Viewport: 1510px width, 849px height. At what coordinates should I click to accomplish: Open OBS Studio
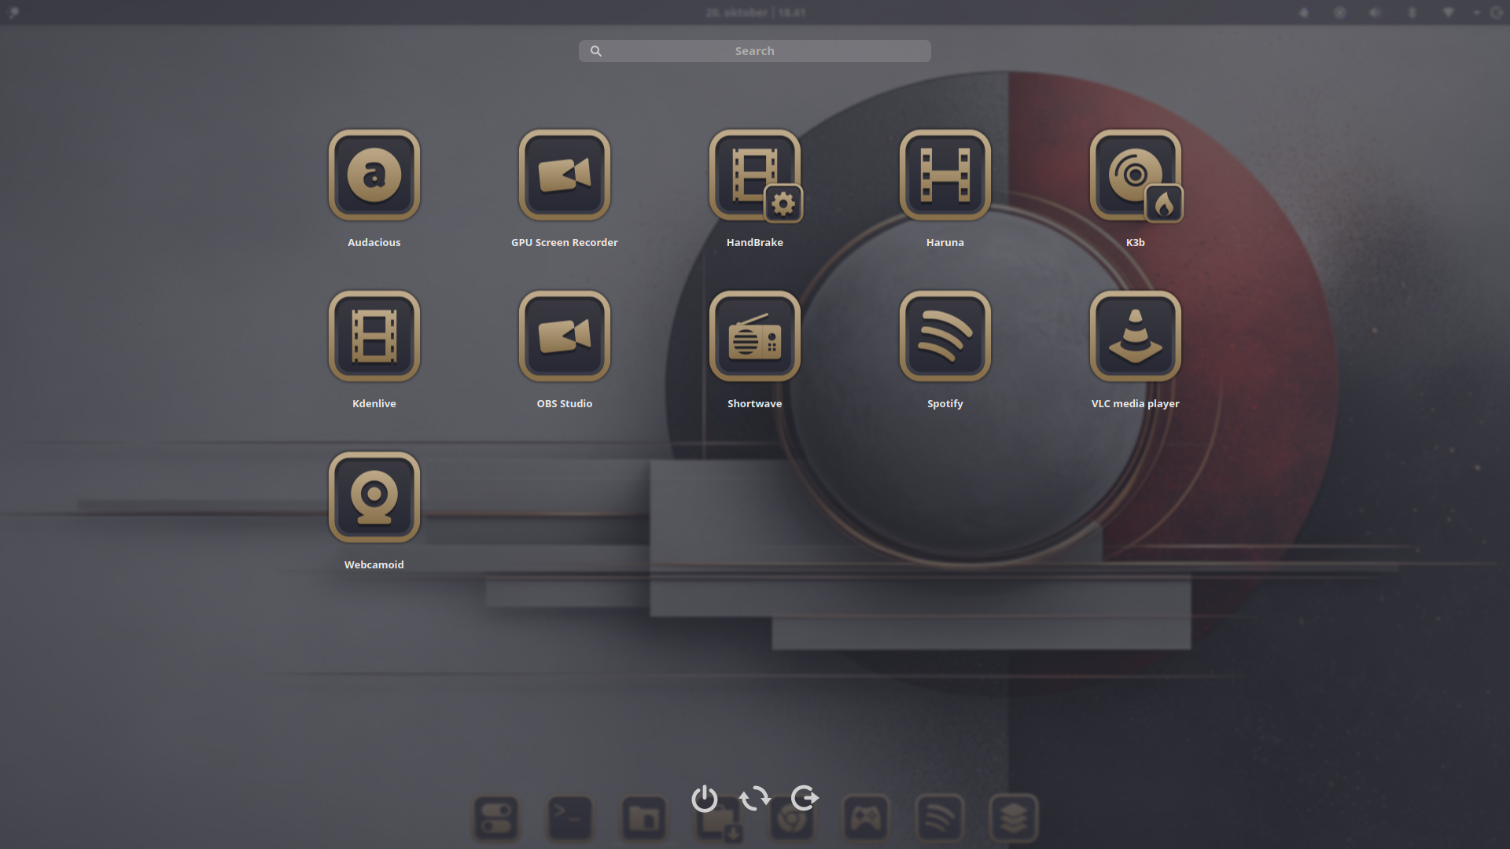coord(565,336)
